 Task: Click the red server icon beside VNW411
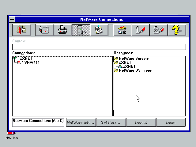19,62
